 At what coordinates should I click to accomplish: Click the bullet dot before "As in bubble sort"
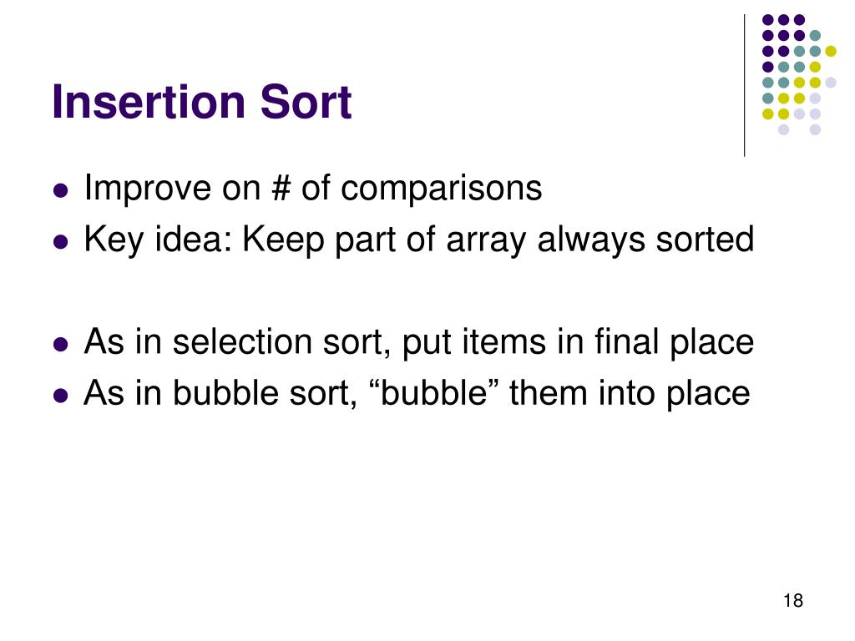click(61, 396)
